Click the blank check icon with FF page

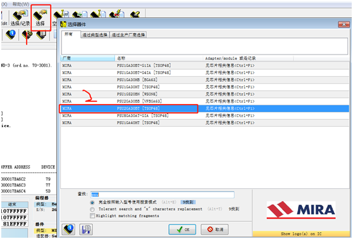61,14
